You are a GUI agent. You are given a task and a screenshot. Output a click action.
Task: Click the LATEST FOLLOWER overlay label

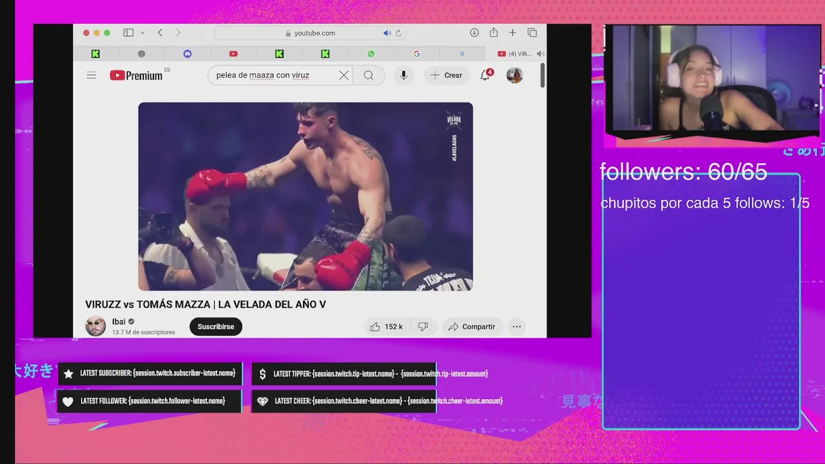pyautogui.click(x=150, y=401)
